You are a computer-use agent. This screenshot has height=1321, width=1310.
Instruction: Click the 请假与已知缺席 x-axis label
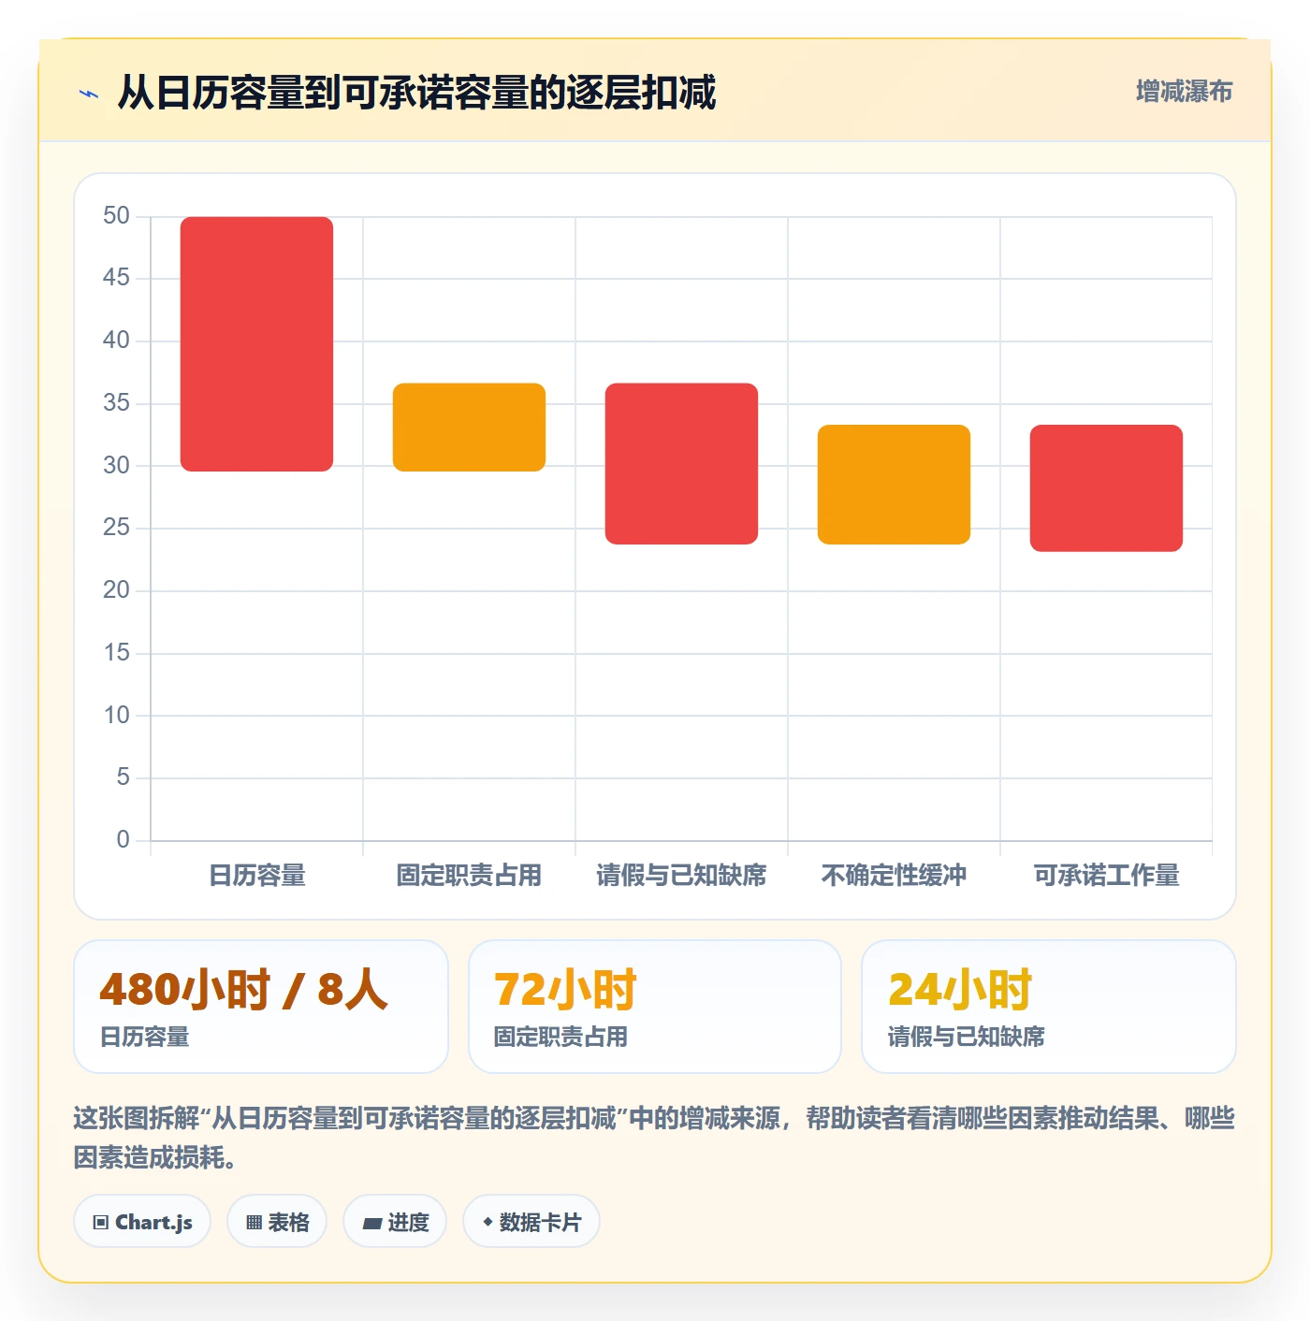681,876
